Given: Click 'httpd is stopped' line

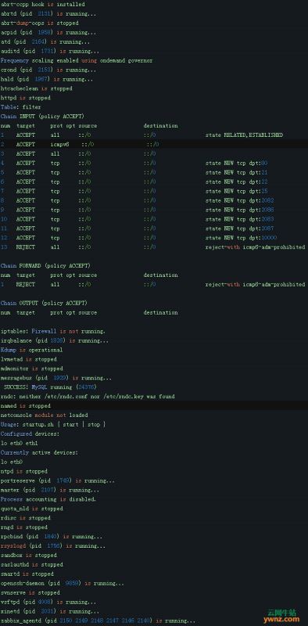Looking at the screenshot, I should tap(26, 98).
